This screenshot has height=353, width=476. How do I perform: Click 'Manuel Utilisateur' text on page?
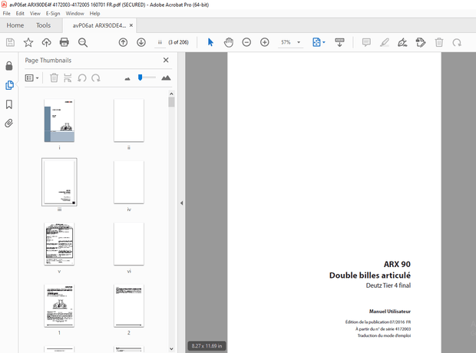coord(390,312)
